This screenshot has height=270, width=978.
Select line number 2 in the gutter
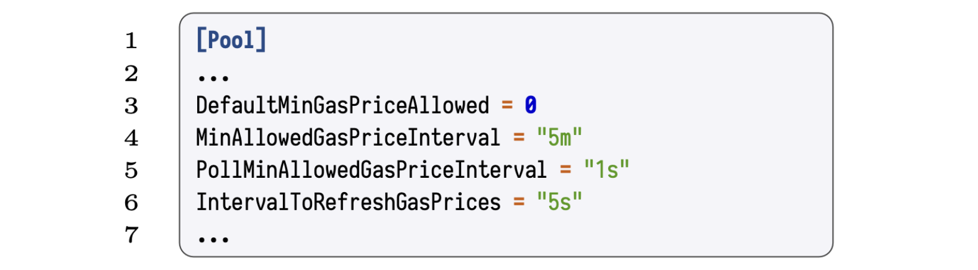point(131,74)
